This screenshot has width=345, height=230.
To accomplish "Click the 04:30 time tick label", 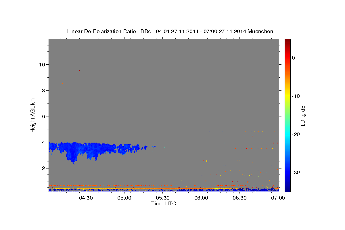I will [86, 198].
